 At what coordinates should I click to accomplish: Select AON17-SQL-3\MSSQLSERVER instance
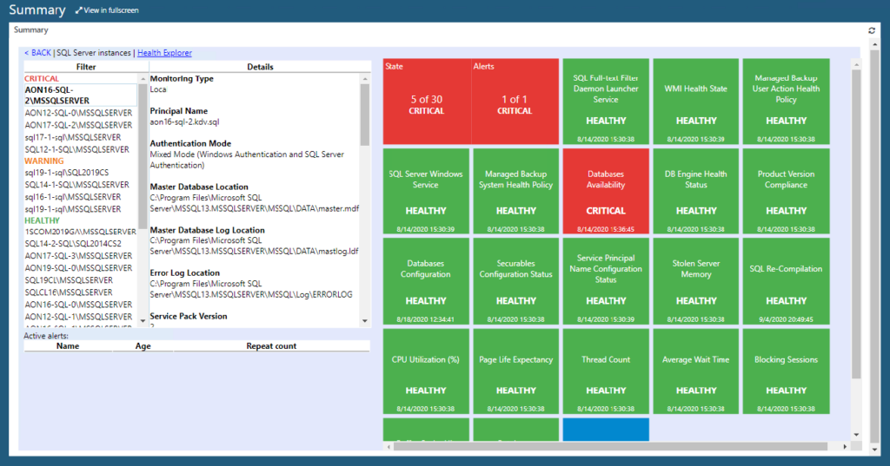point(78,256)
